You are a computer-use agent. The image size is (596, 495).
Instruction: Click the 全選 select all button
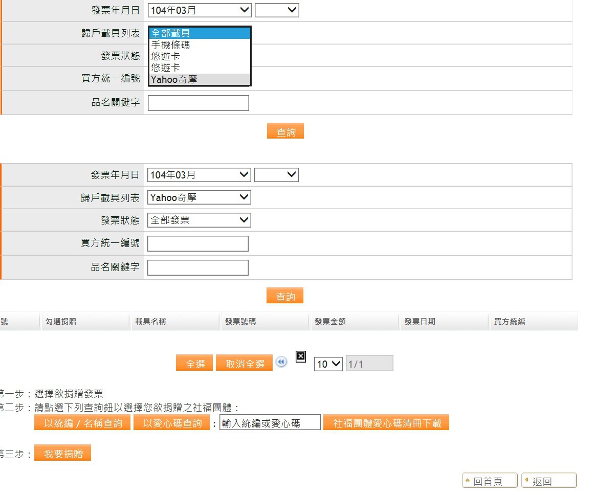(194, 364)
